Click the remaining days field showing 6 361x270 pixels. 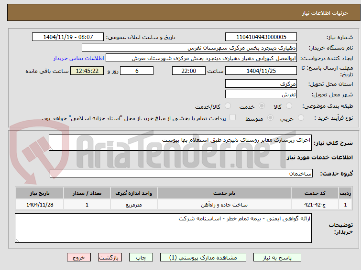(x=137, y=71)
